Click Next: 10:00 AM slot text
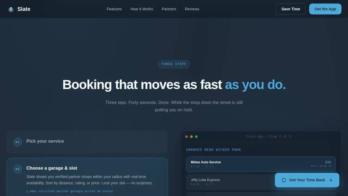The height and width of the screenshot is (196, 348). click(x=321, y=166)
